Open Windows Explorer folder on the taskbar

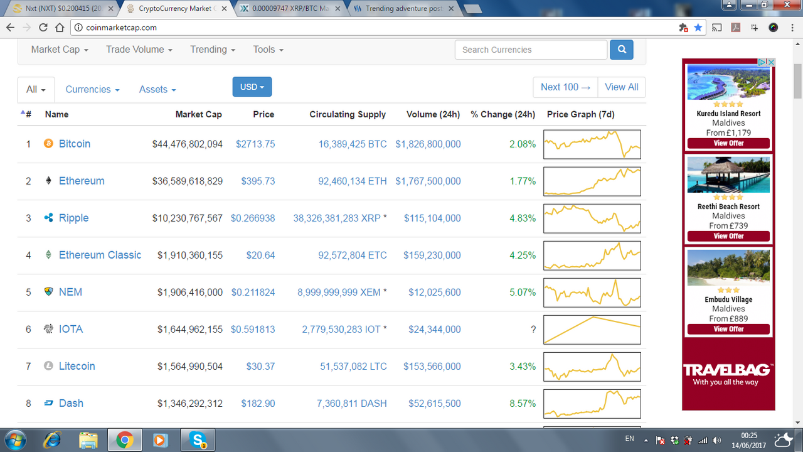88,439
